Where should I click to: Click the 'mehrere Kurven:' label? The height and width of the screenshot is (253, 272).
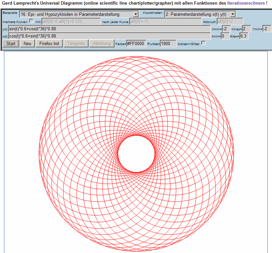pos(15,22)
